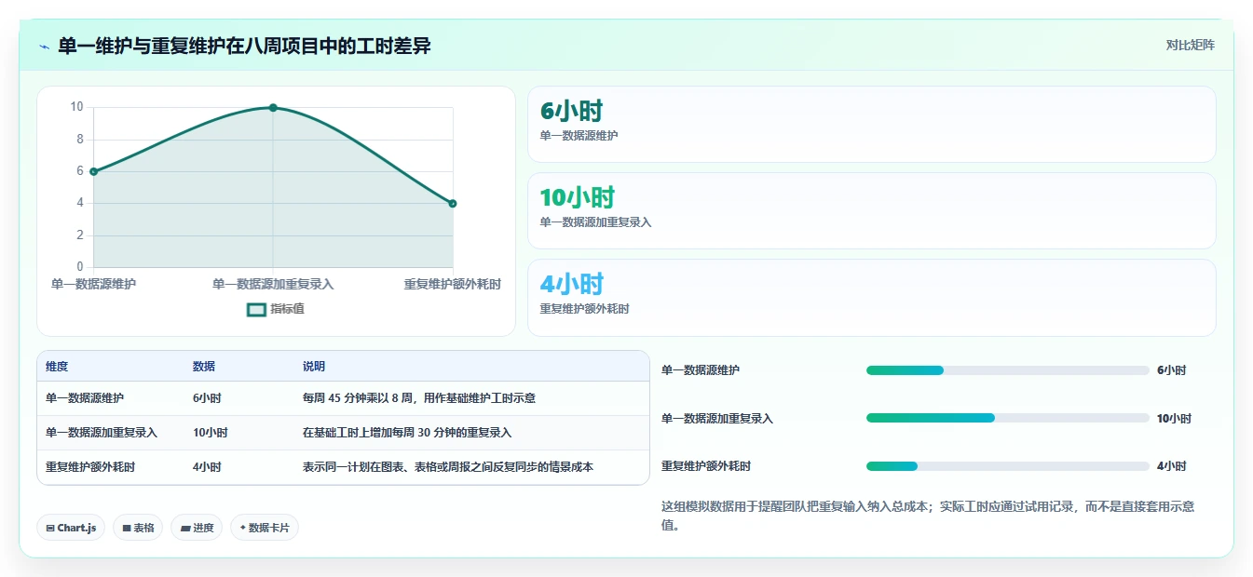Click the 4小时 value beside third progress bar
Image resolution: width=1253 pixels, height=577 pixels.
click(x=1171, y=466)
